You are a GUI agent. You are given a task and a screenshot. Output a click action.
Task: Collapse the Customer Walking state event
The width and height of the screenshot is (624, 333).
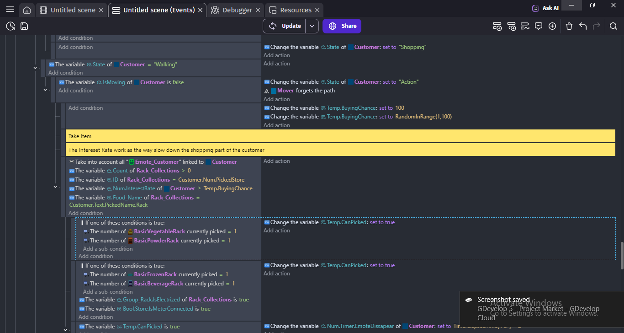click(35, 67)
